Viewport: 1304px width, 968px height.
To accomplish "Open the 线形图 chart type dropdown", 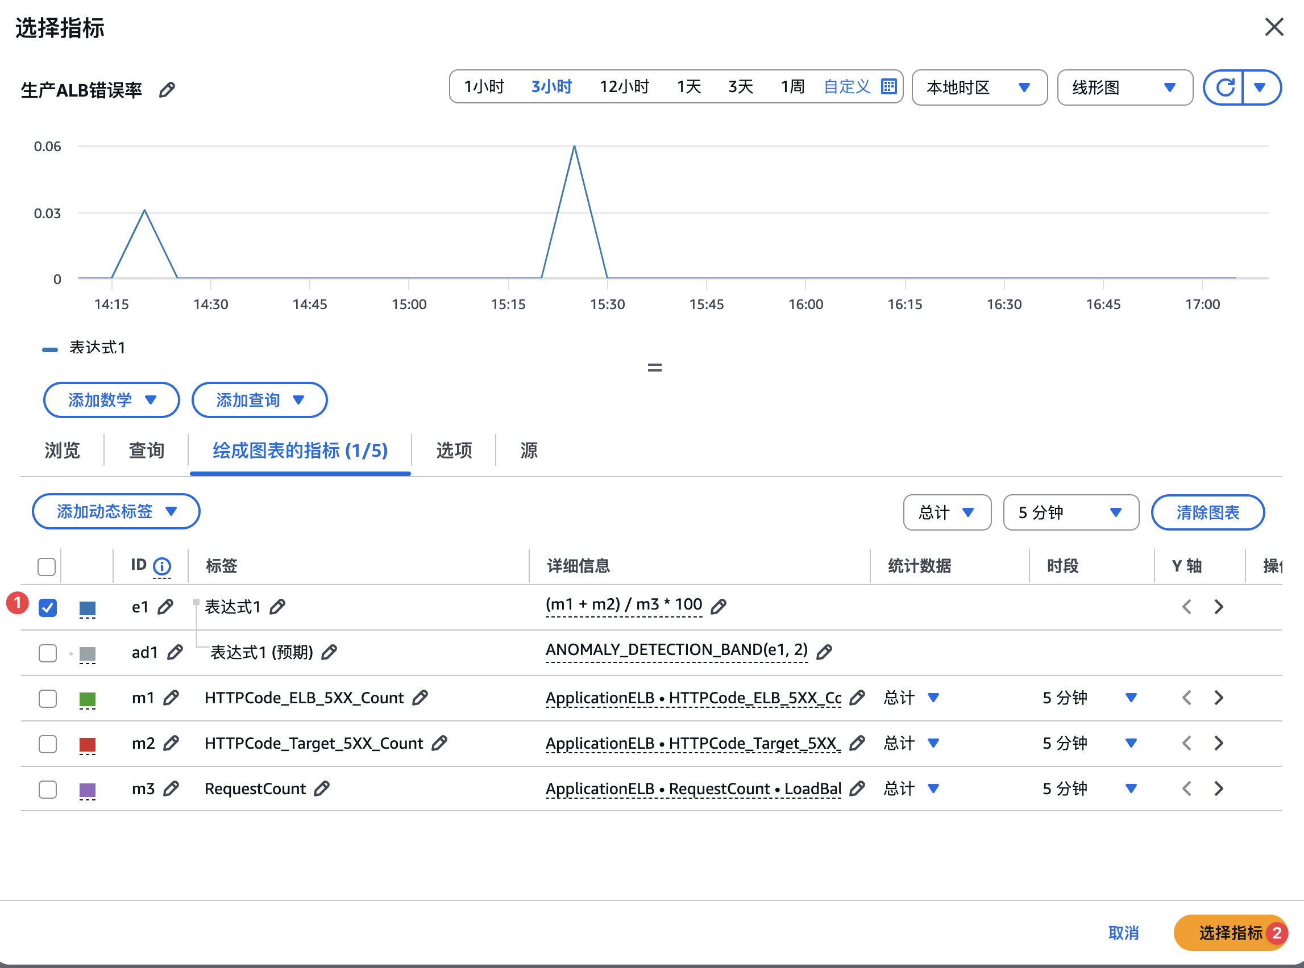I will point(1124,88).
